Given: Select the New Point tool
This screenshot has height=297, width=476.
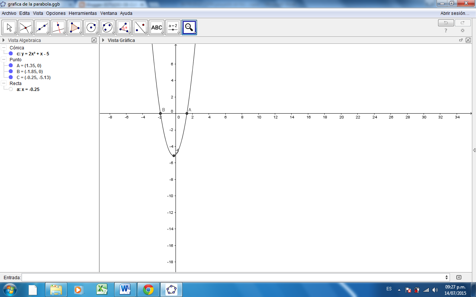Looking at the screenshot, I should coord(25,27).
